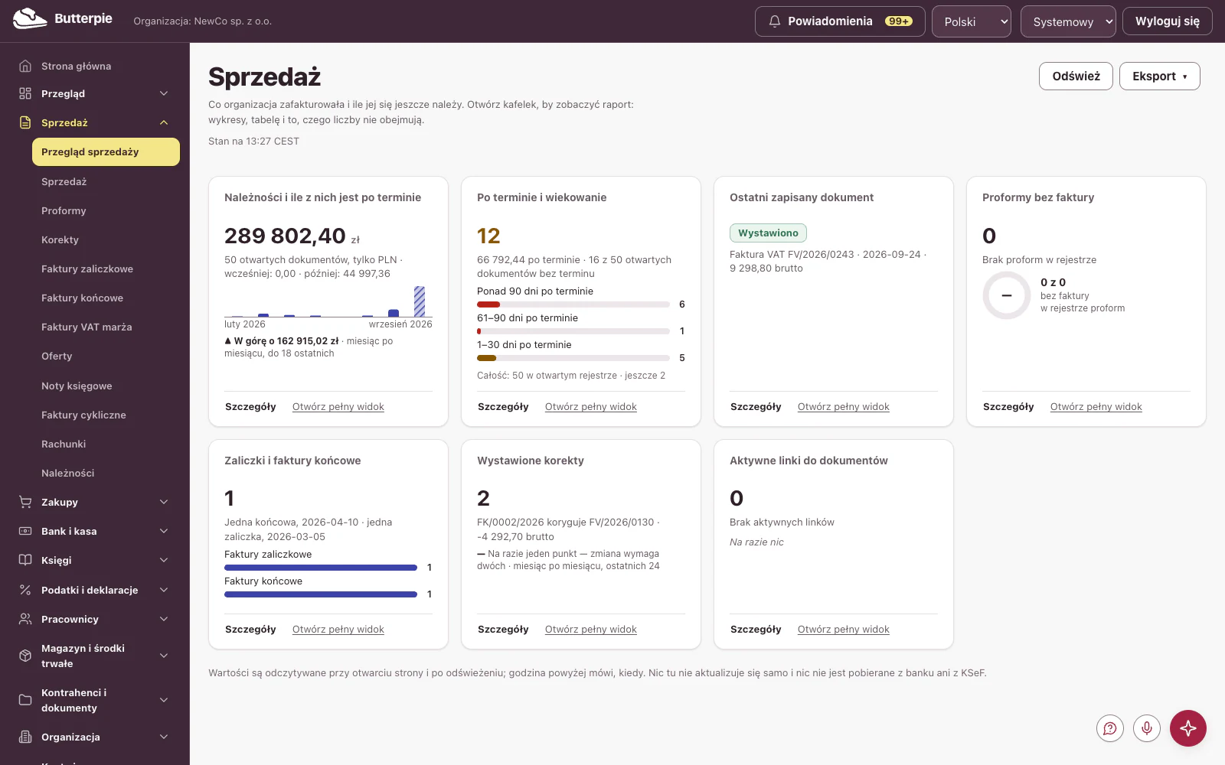Click the Pracownicy people icon
Image resolution: width=1225 pixels, height=765 pixels.
click(25, 619)
